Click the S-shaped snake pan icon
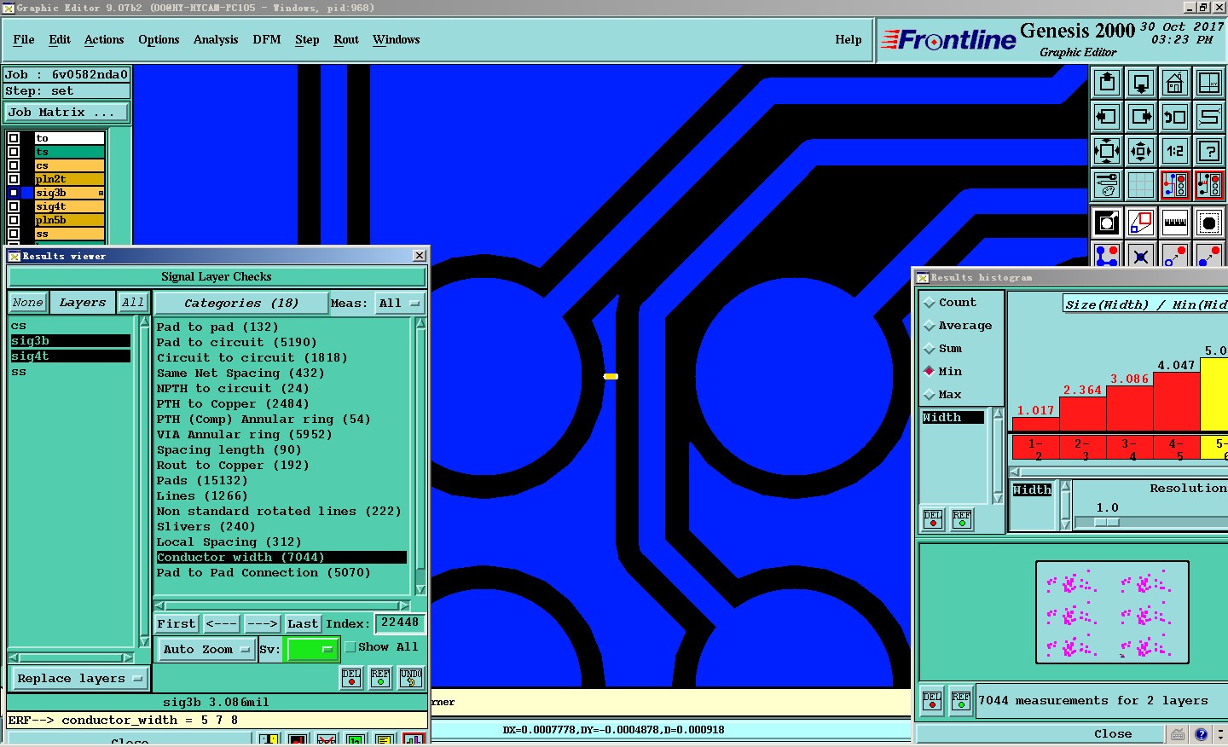The height and width of the screenshot is (747, 1228). [1209, 117]
